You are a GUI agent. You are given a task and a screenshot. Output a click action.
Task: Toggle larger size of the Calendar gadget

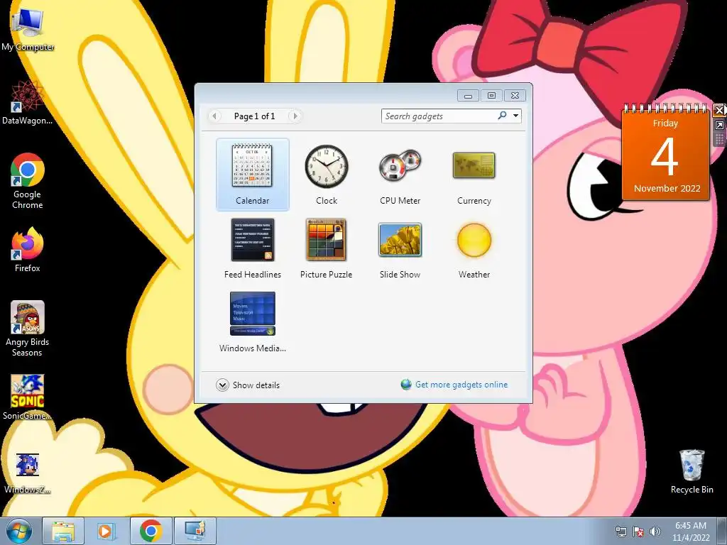coord(719,125)
